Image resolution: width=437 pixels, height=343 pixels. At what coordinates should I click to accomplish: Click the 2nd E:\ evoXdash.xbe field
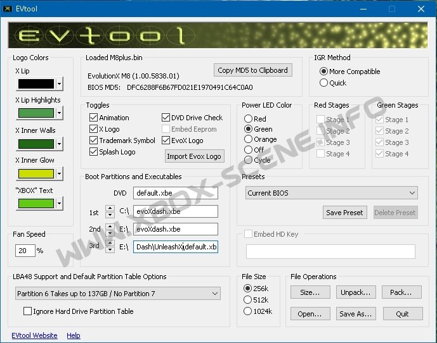[x=176, y=229]
